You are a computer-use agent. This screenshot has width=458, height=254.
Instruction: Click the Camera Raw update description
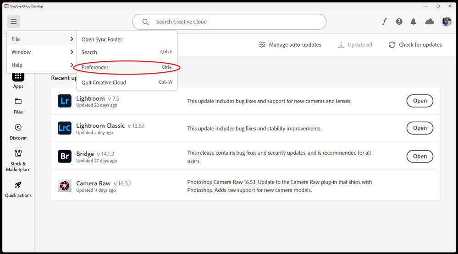pos(280,186)
